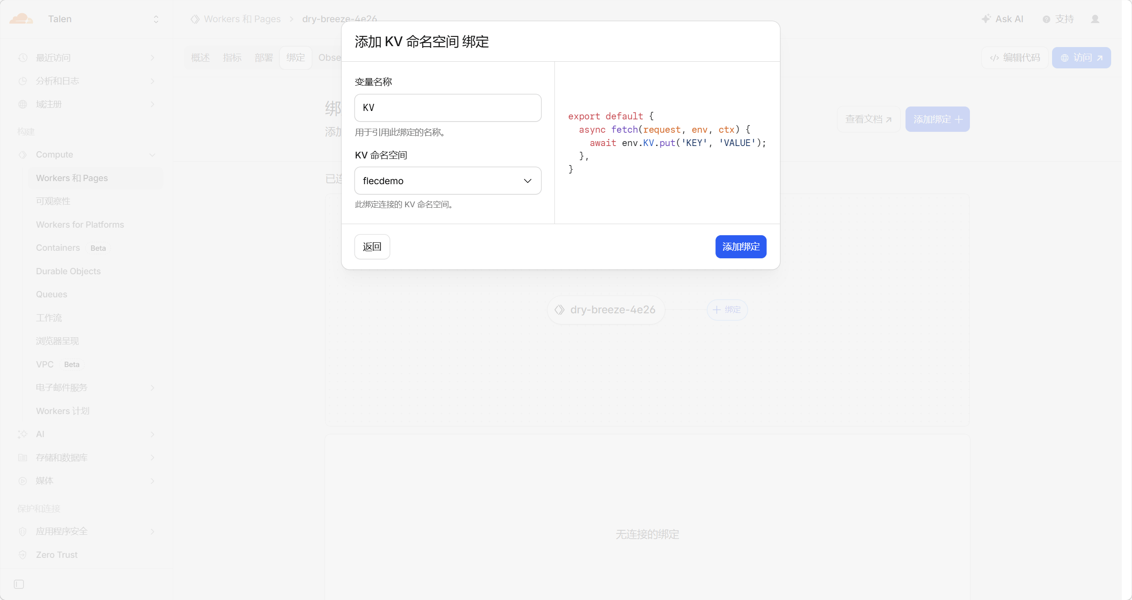
Task: Click the AI sparkles sidebar icon
Action: point(23,434)
